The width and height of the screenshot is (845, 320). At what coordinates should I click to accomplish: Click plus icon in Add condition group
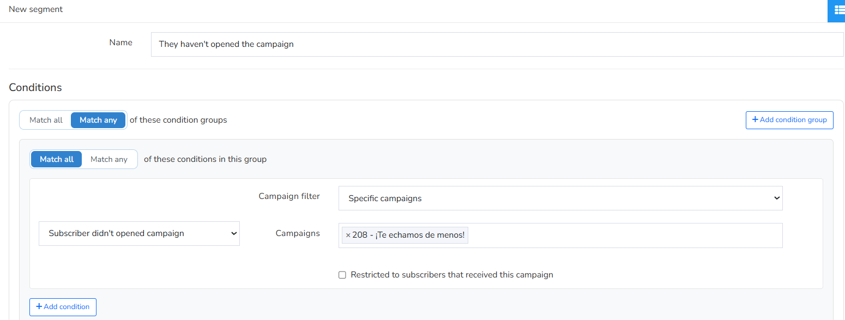(755, 120)
